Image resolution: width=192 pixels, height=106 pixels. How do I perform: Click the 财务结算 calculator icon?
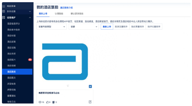(4, 11)
